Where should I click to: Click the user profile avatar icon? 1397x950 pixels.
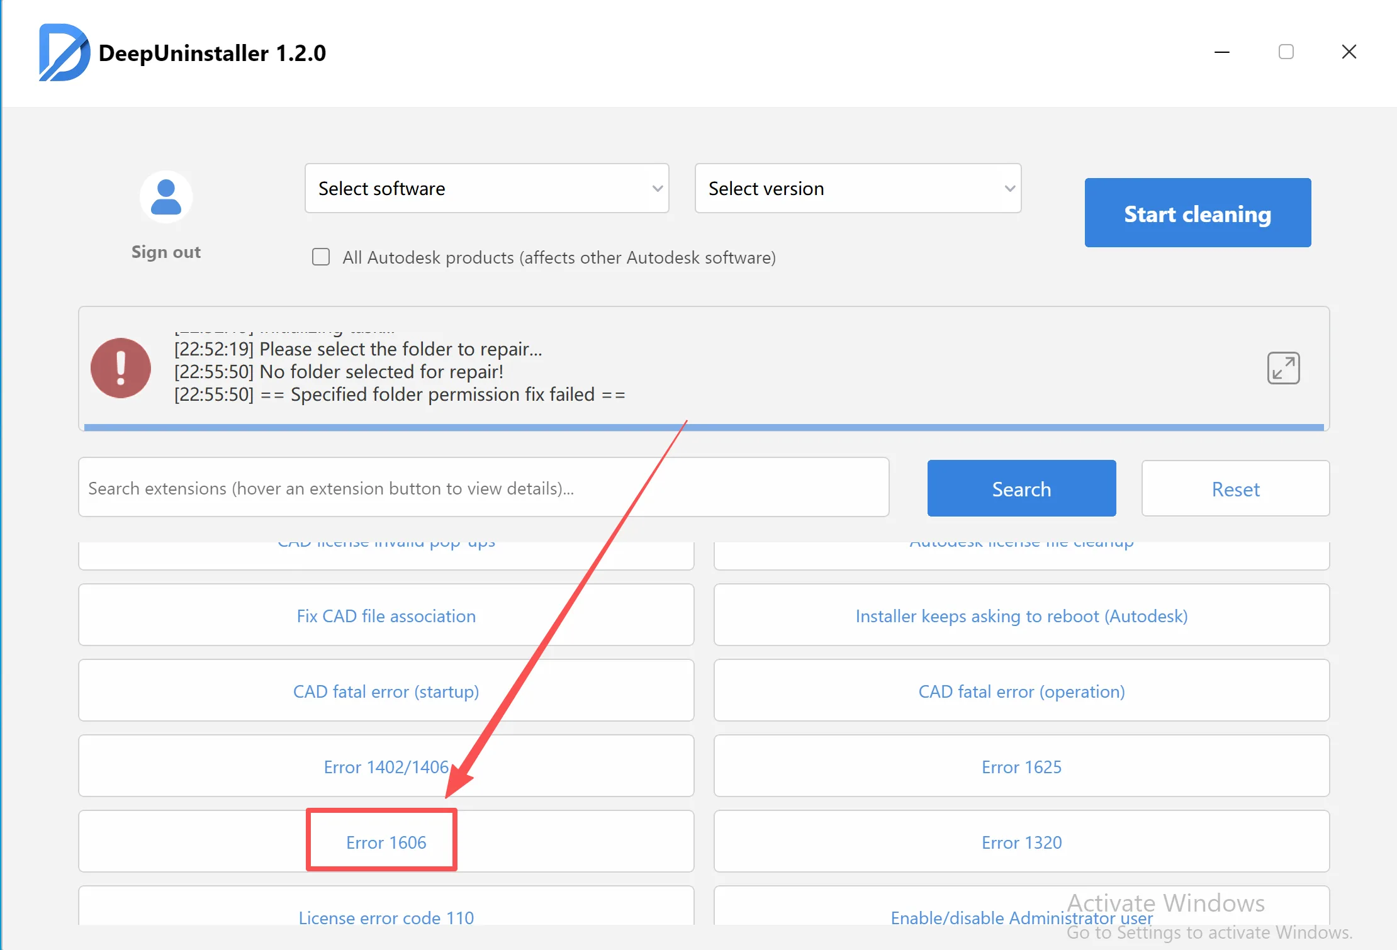click(166, 197)
